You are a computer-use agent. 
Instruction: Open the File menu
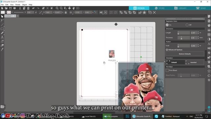point(2,5)
